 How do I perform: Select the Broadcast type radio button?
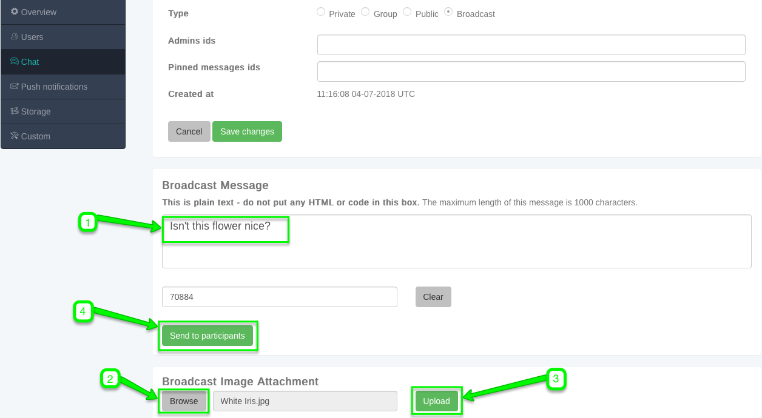[448, 12]
